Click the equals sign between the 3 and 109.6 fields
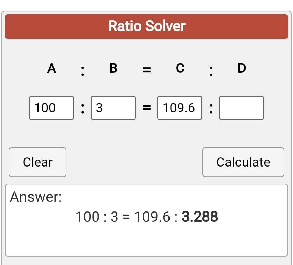 tap(146, 108)
